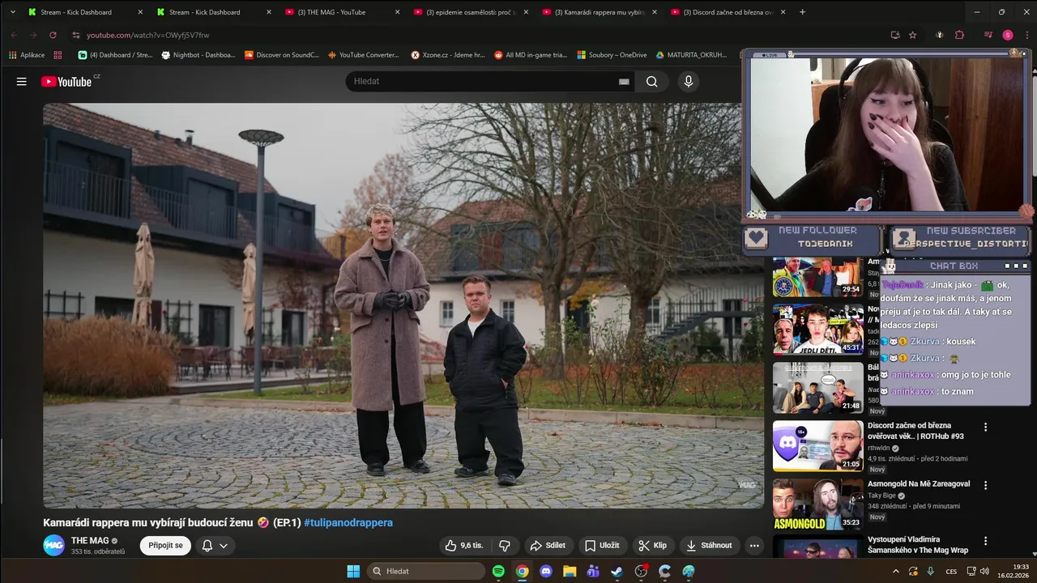Reload the page with the refresh icon

pos(53,35)
